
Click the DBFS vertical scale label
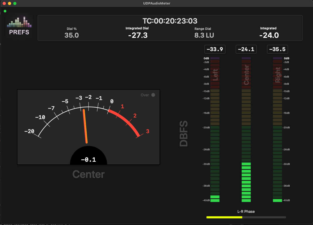(x=183, y=134)
